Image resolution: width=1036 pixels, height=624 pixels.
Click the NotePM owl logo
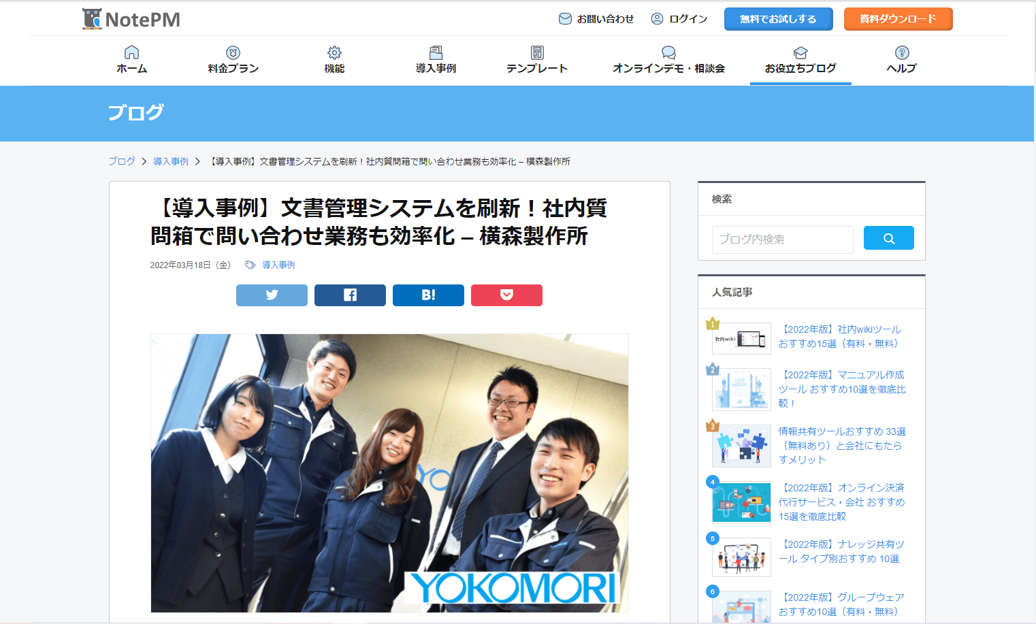(92, 19)
